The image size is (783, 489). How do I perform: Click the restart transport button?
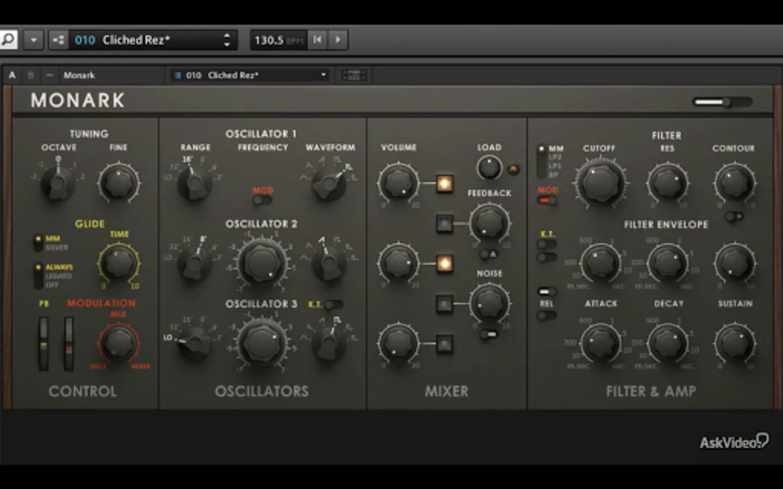point(318,40)
